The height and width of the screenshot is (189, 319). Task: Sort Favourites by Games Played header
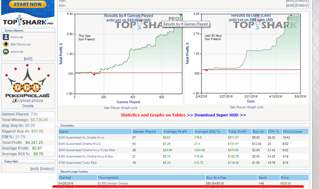tap(147, 132)
